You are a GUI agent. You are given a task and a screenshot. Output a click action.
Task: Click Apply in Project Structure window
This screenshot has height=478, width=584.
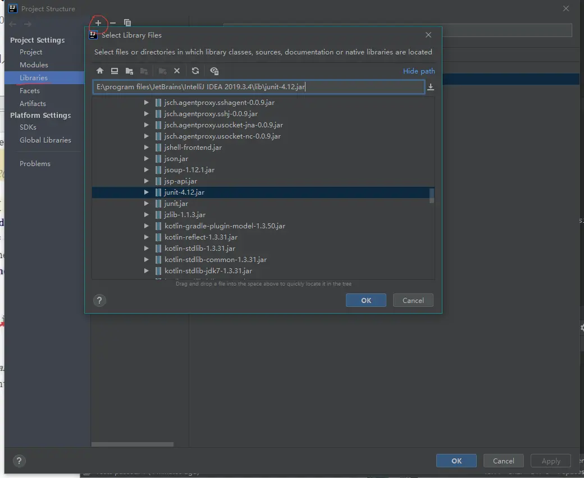coord(551,461)
